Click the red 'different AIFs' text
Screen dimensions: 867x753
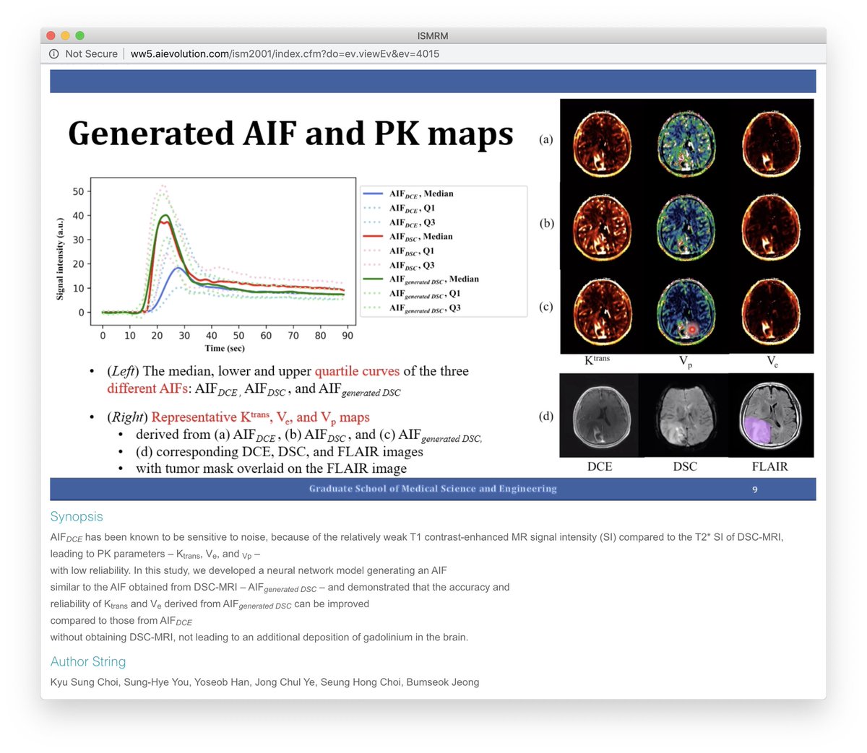[x=147, y=388]
